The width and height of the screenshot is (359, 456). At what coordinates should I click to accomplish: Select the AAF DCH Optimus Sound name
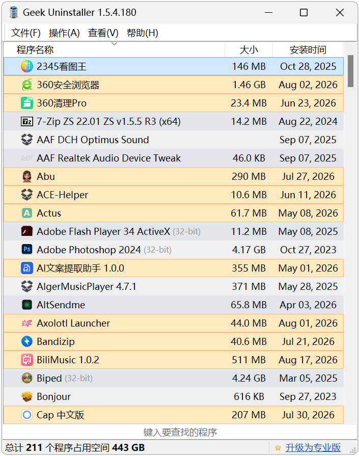click(93, 140)
